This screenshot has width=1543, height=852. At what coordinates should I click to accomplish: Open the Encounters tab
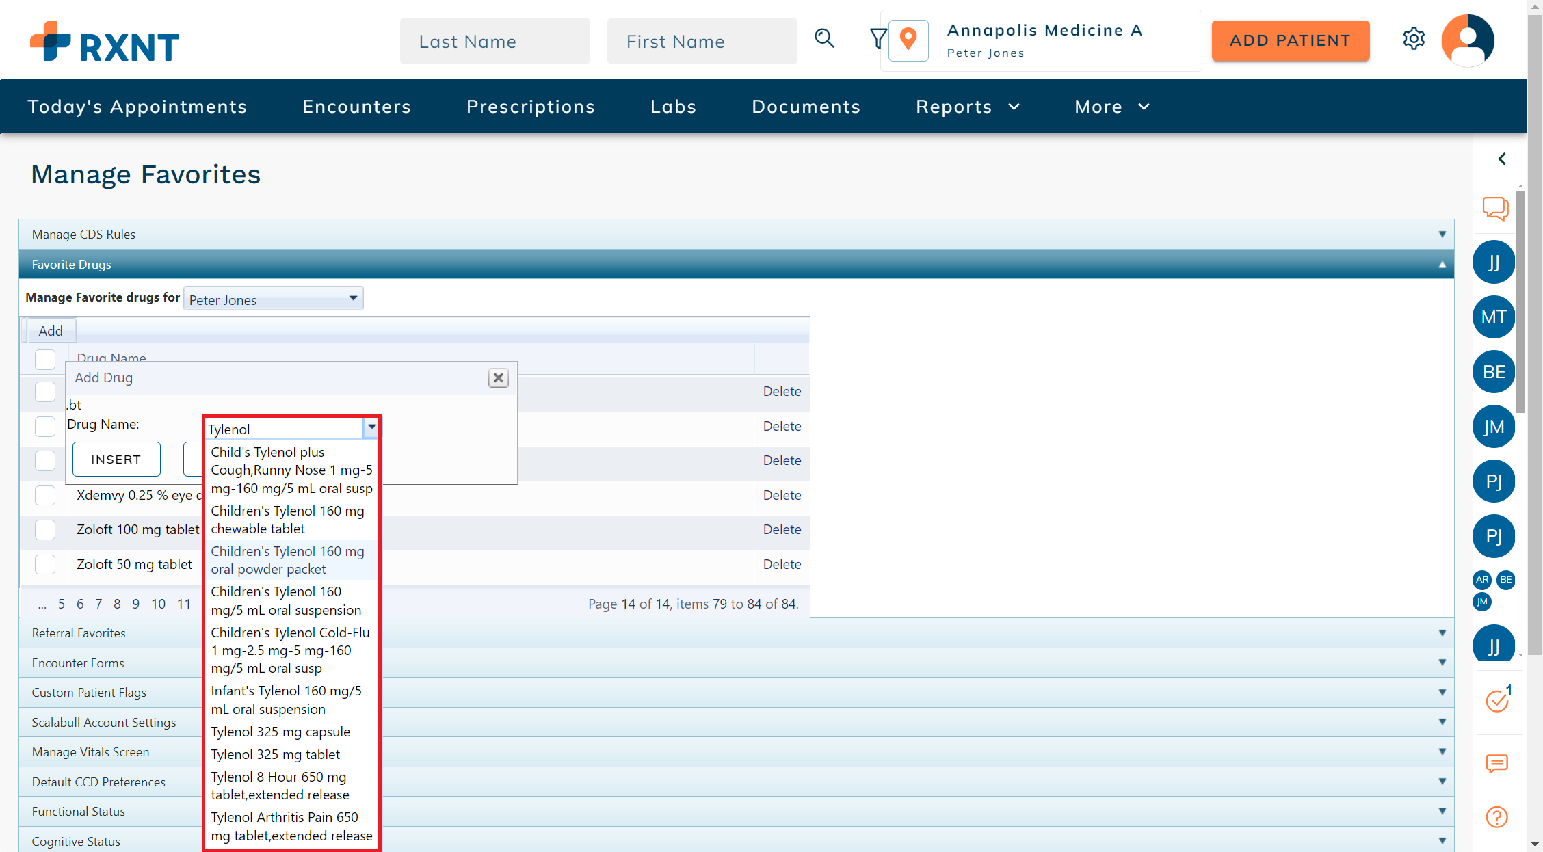tap(357, 107)
